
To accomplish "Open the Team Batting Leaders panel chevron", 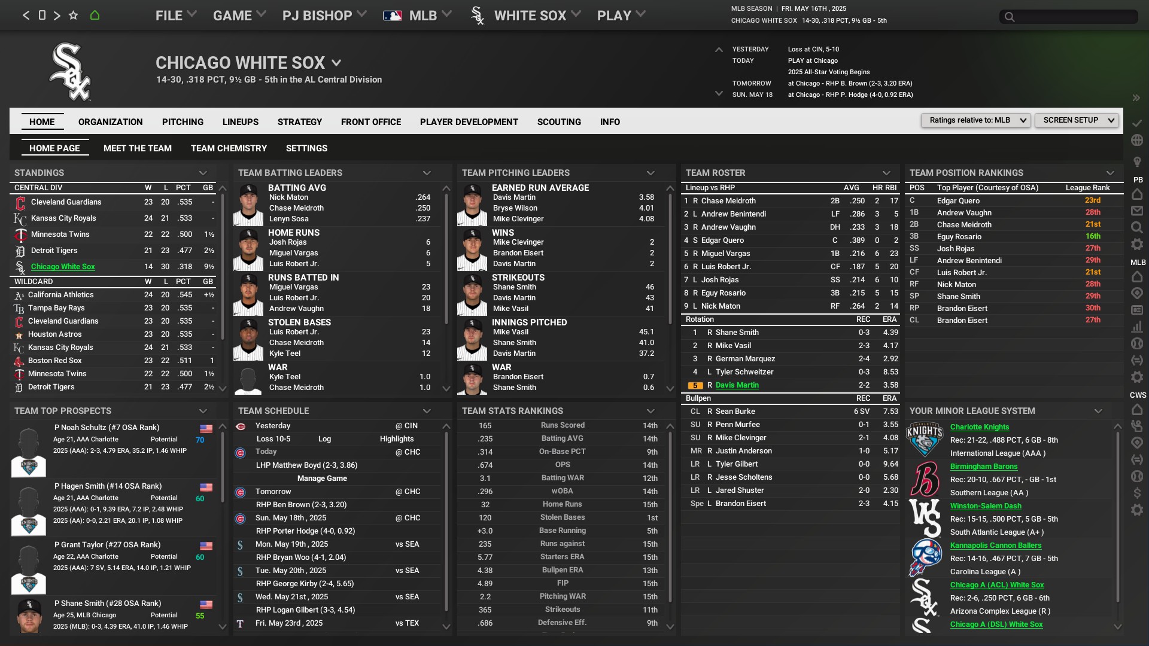I will 427,173.
